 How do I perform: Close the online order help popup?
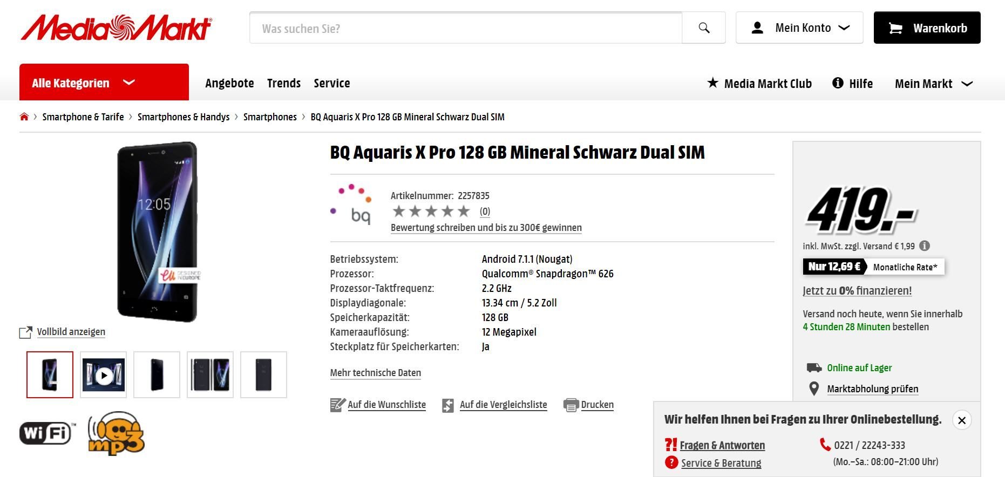pyautogui.click(x=962, y=420)
